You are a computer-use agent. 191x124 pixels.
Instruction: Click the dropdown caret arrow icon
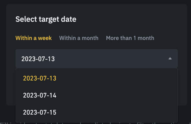pyautogui.click(x=170, y=59)
